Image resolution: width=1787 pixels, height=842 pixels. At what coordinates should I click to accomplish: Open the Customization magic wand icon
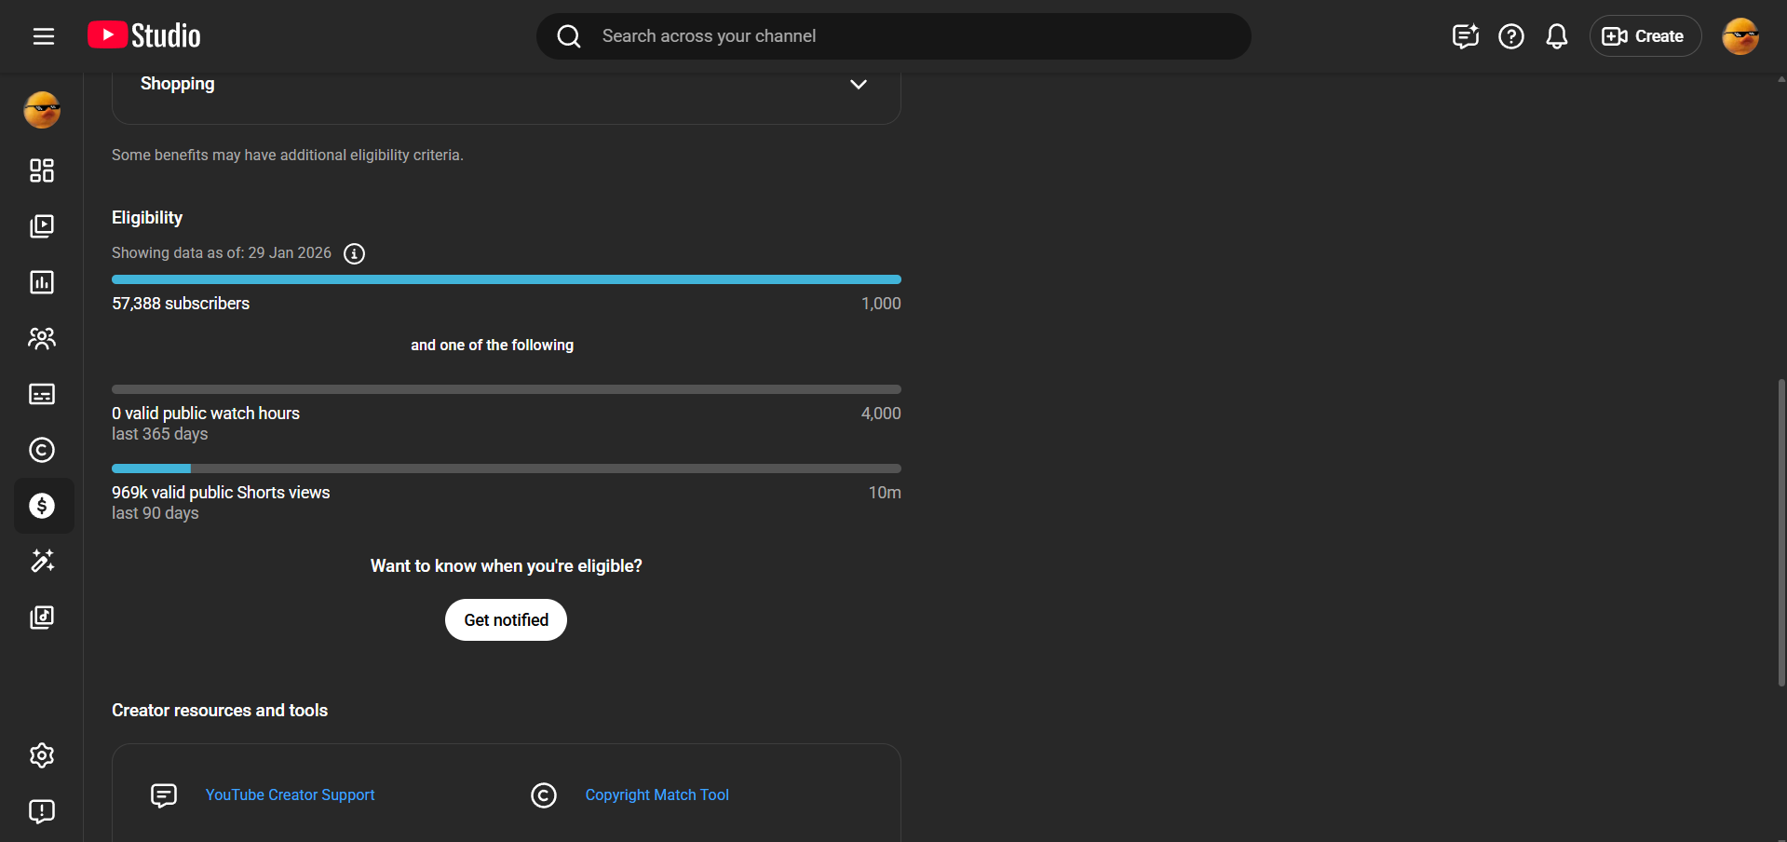click(42, 561)
